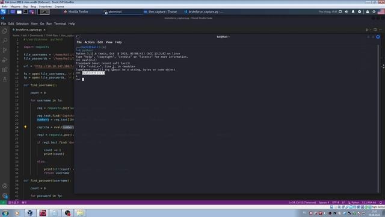Open VS Code Terminal menu
The width and height of the screenshot is (385, 217).
pos(60,24)
